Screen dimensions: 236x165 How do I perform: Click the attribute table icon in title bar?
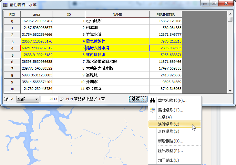point(5,5)
